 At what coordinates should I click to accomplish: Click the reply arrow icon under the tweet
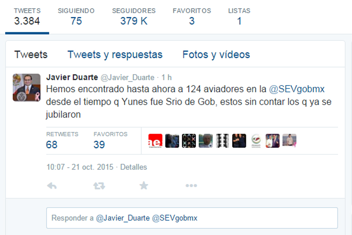pyautogui.click(x=52, y=186)
